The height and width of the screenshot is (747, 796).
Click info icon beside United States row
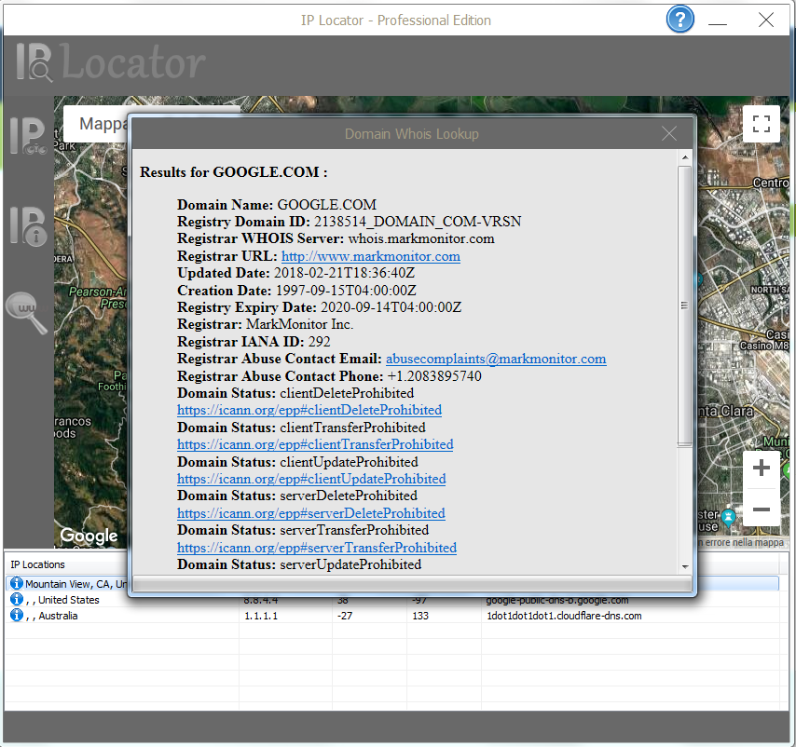[x=17, y=600]
